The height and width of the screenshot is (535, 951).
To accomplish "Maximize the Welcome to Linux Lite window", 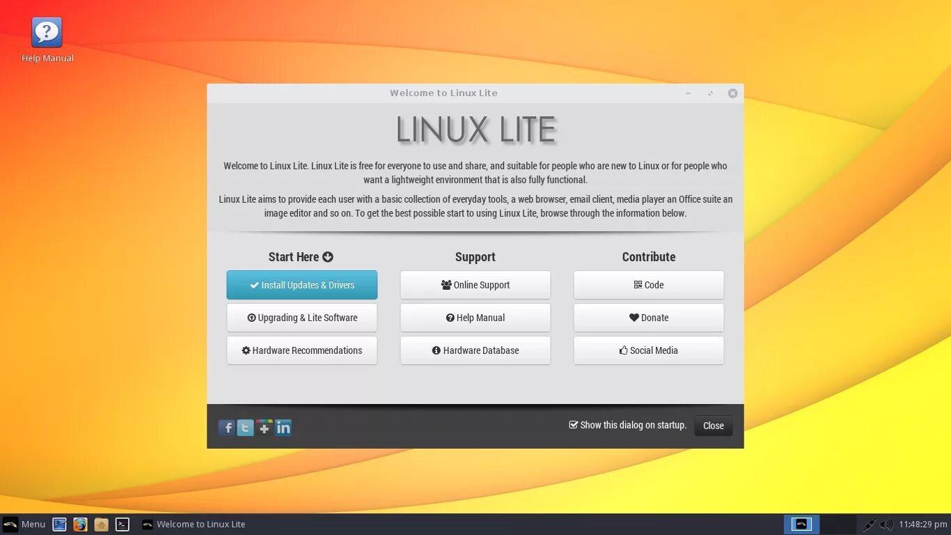I will point(710,93).
